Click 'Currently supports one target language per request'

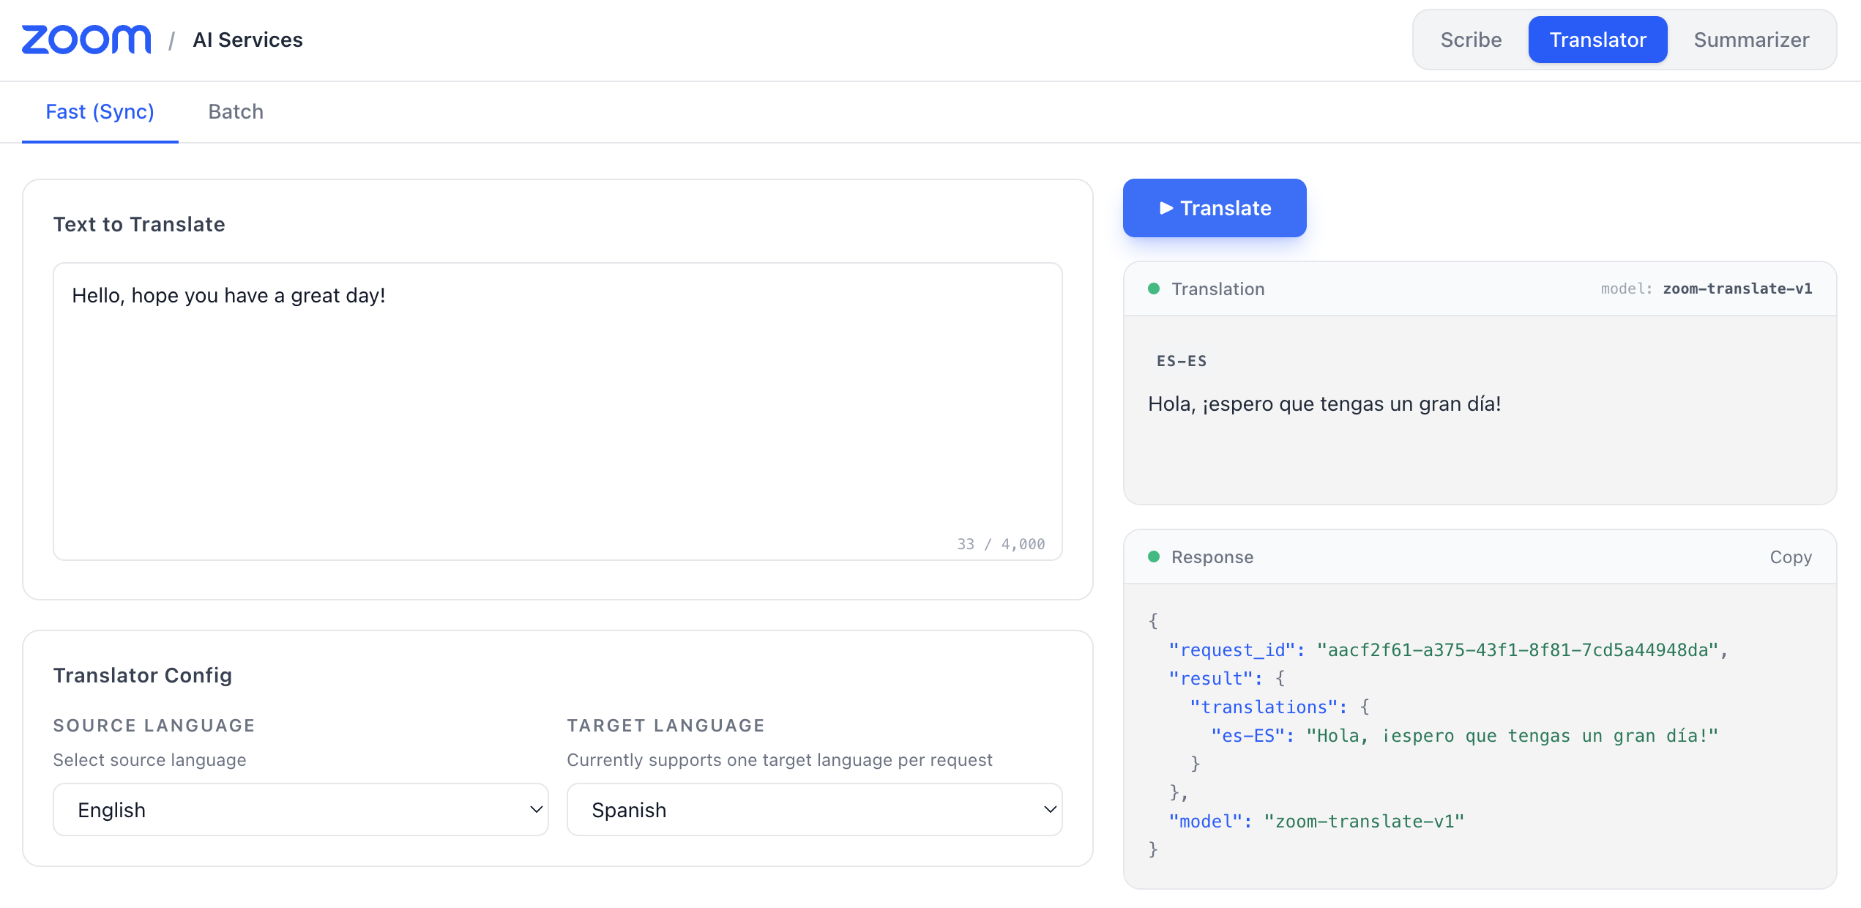tap(780, 760)
